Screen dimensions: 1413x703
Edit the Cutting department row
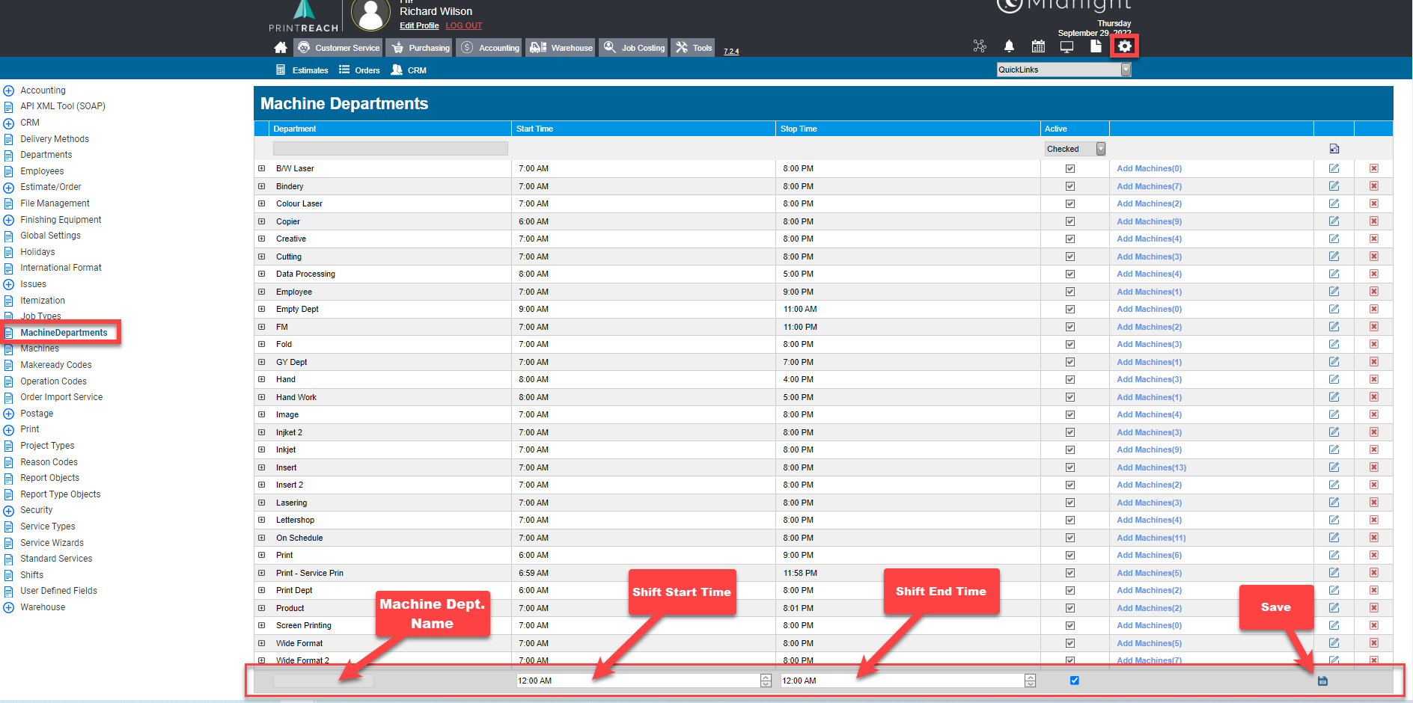[1334, 257]
